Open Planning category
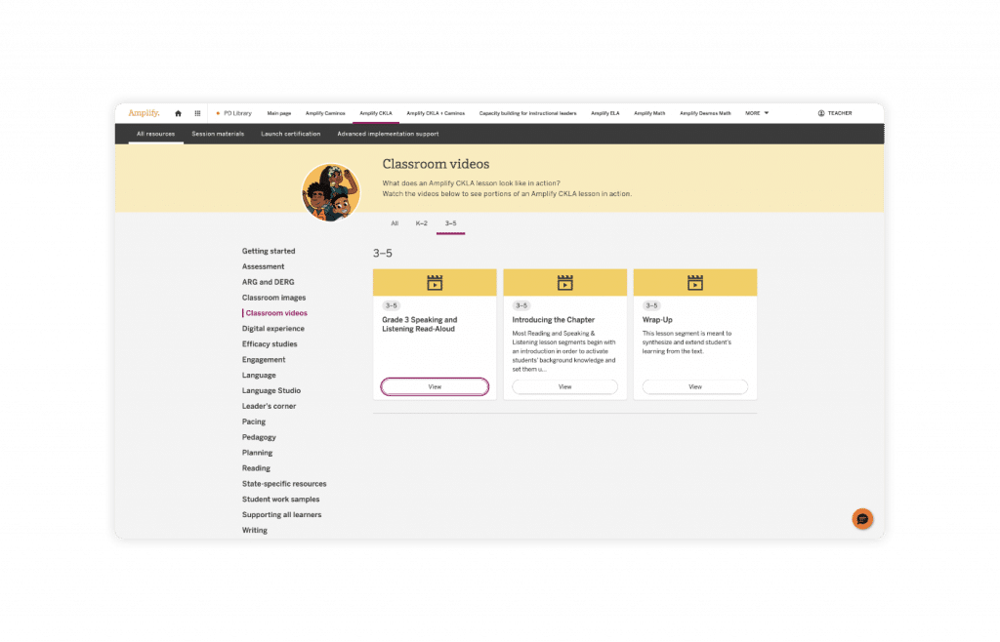1000x642 pixels. pyautogui.click(x=257, y=453)
